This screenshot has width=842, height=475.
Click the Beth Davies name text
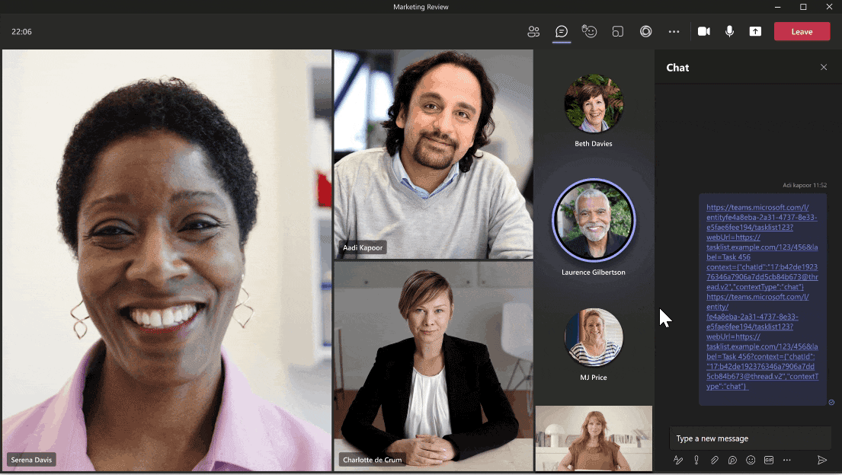tap(594, 143)
